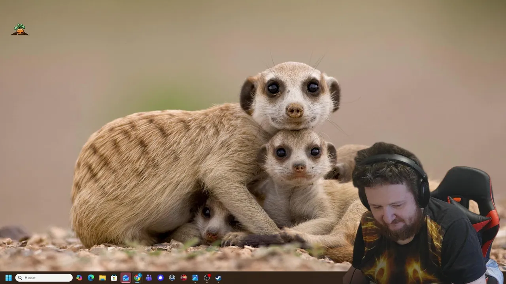
Task: Click the Hledat search box
Action: point(44,278)
